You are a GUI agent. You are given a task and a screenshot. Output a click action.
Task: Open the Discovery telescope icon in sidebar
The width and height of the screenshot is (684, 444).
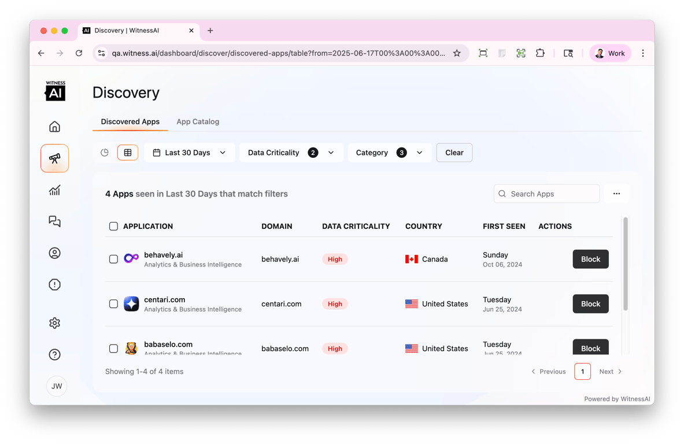(54, 158)
